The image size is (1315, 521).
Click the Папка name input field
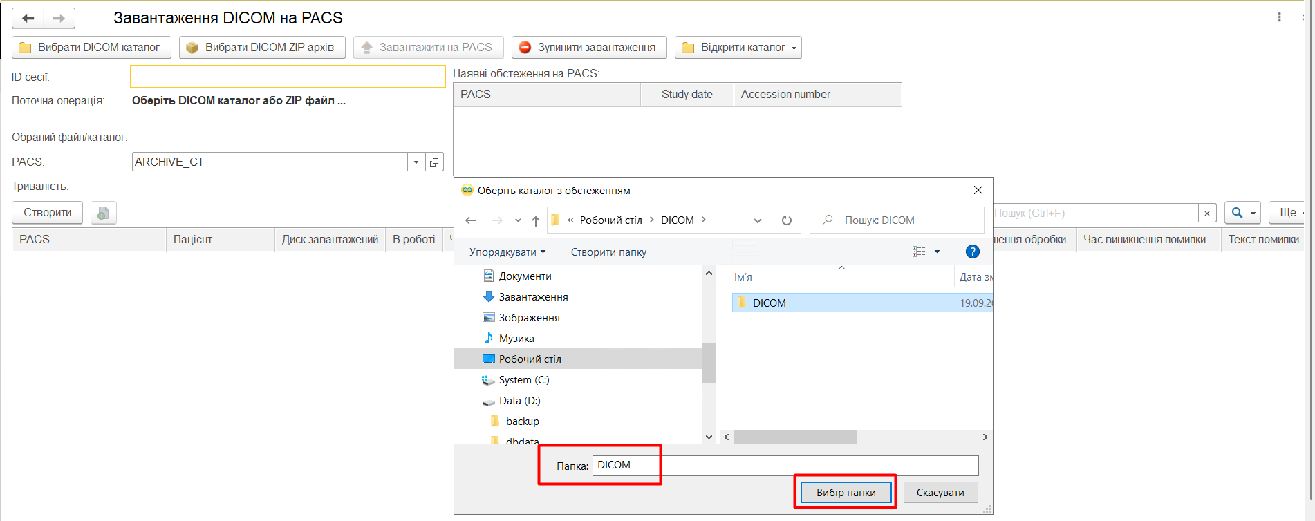785,466
